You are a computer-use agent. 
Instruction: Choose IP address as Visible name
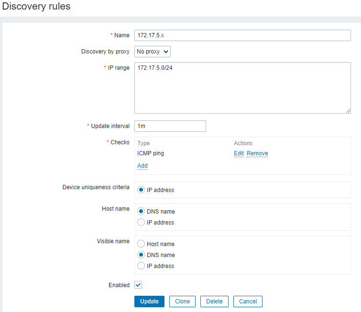coord(141,266)
